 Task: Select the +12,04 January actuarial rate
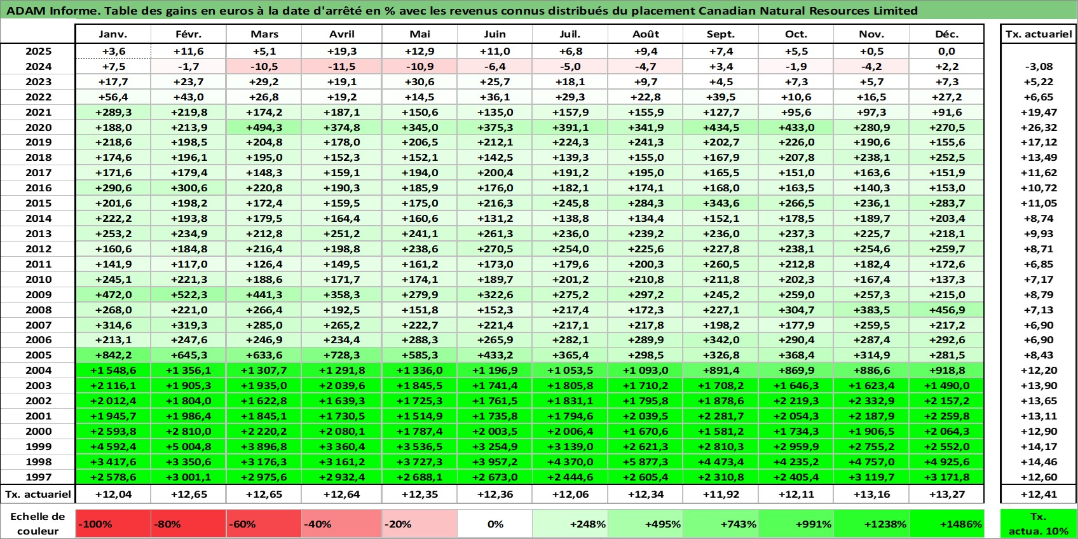coord(113,494)
